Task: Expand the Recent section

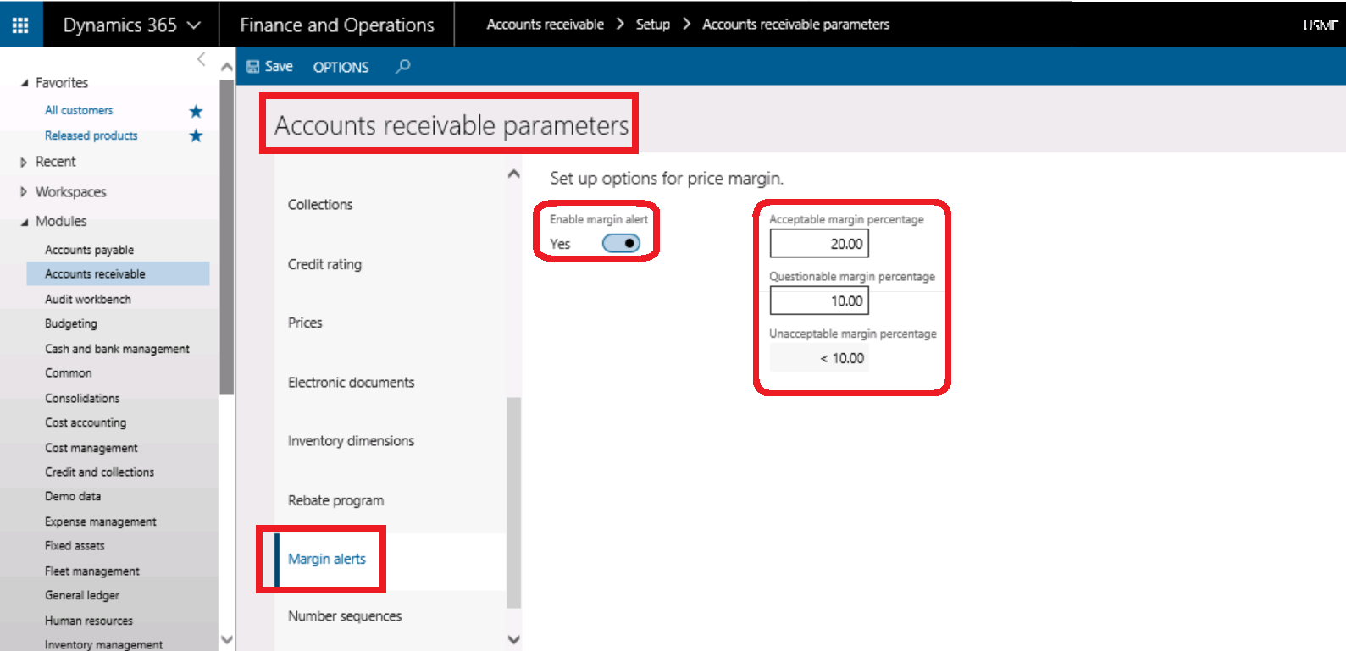Action: (24, 162)
